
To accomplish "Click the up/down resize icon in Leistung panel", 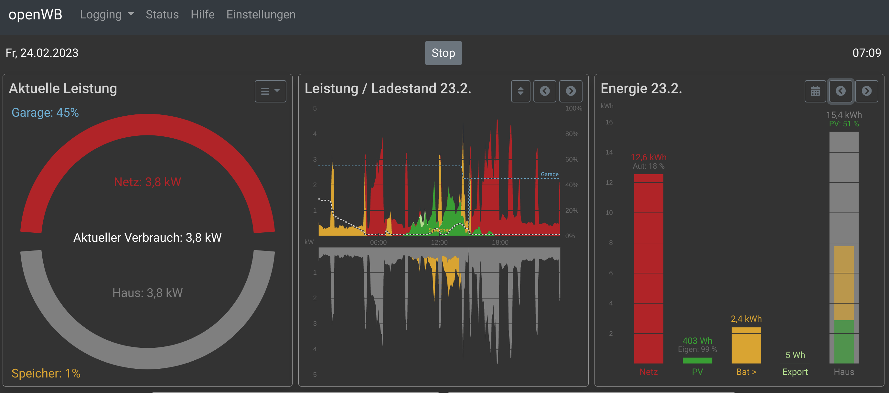I will (x=520, y=91).
